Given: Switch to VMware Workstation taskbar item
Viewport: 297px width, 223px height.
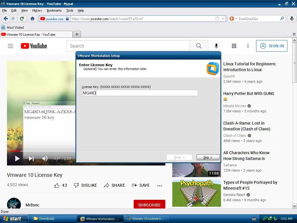Looking at the screenshot, I should coord(100,219).
